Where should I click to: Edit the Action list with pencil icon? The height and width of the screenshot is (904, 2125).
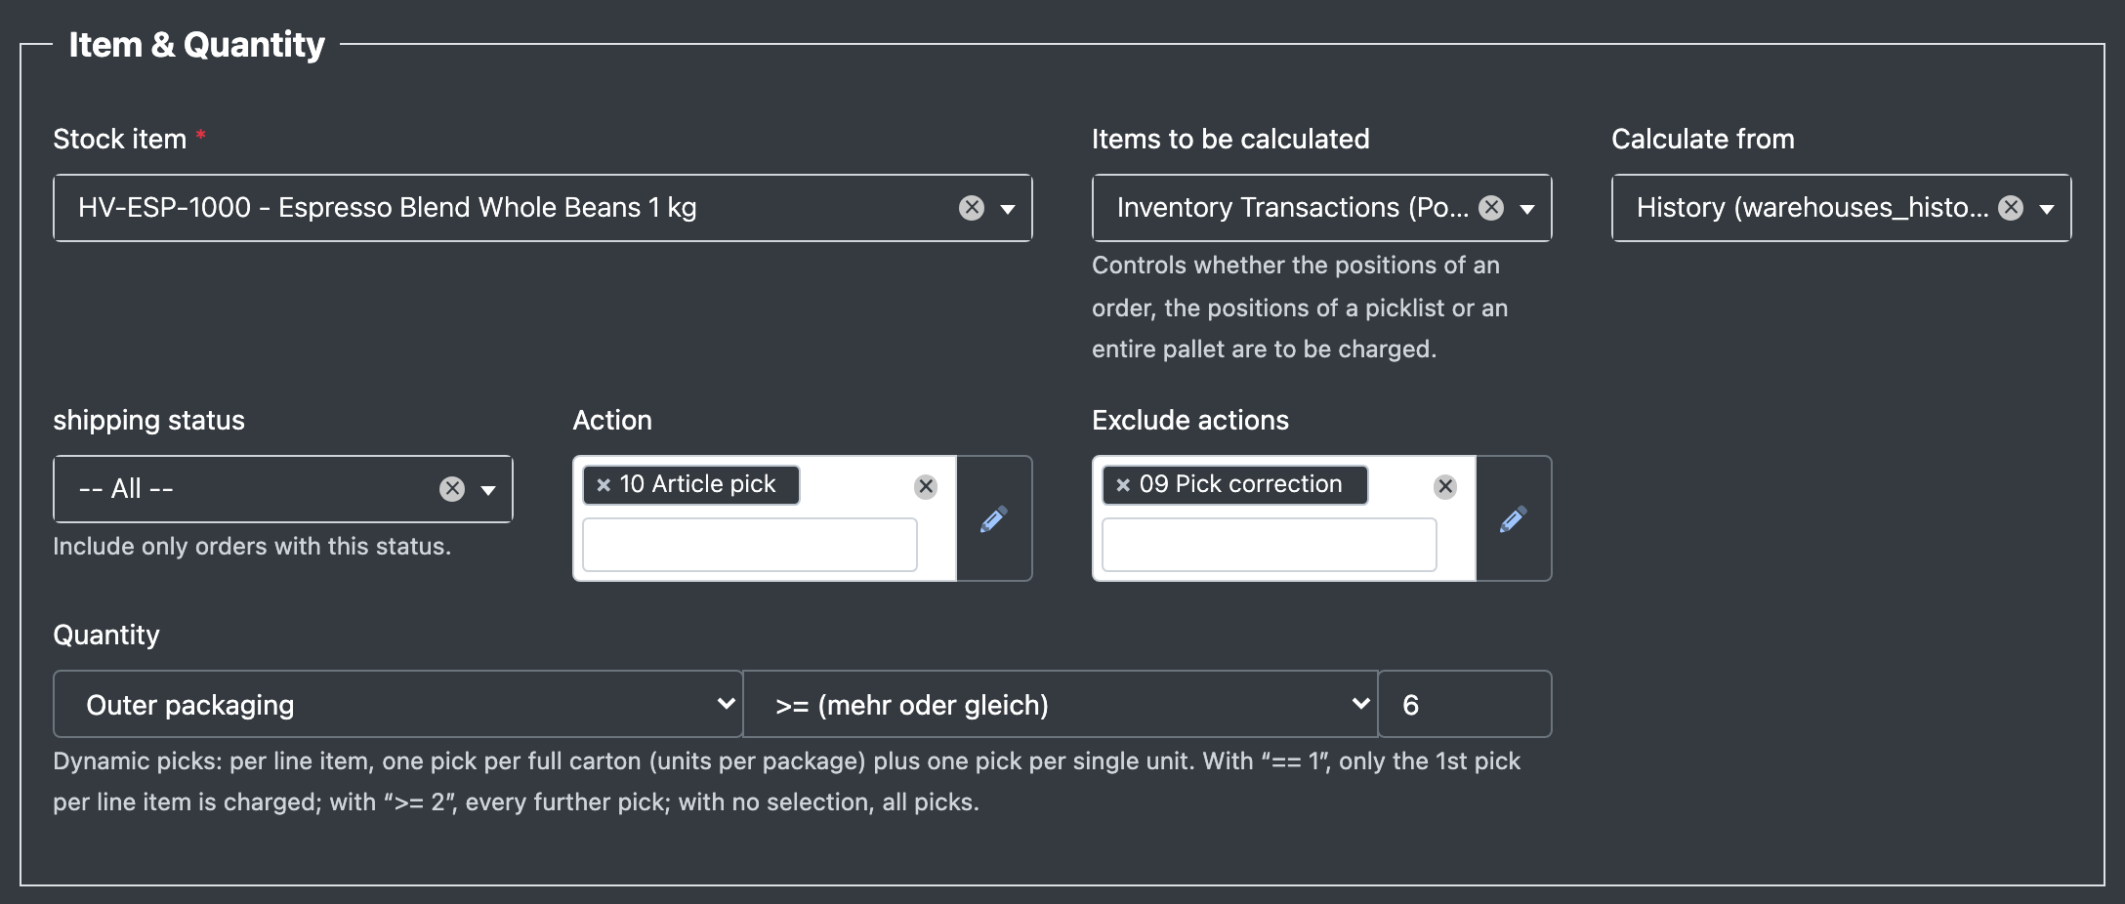click(994, 518)
